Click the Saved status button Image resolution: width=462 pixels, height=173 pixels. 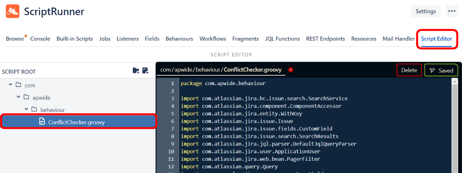pos(441,70)
